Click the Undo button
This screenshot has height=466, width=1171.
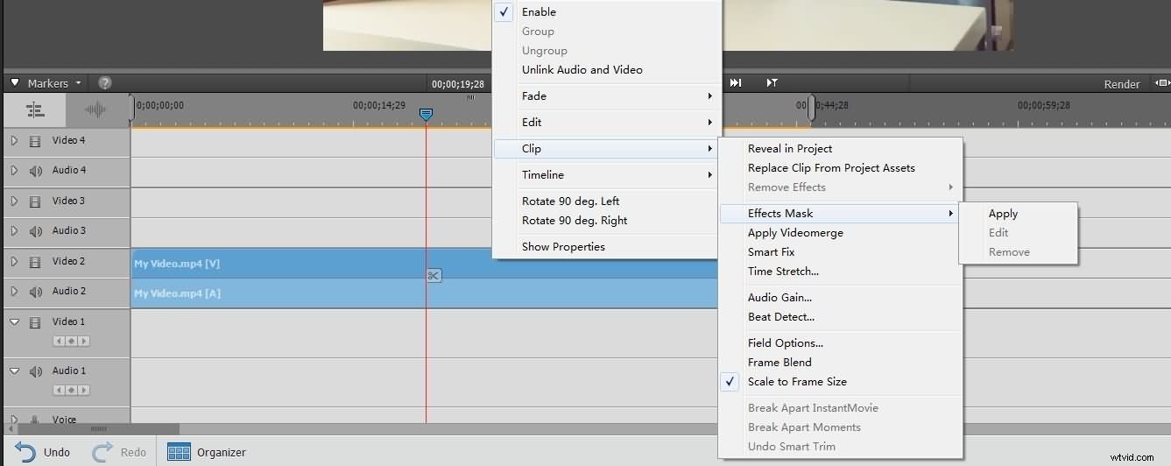coord(43,452)
